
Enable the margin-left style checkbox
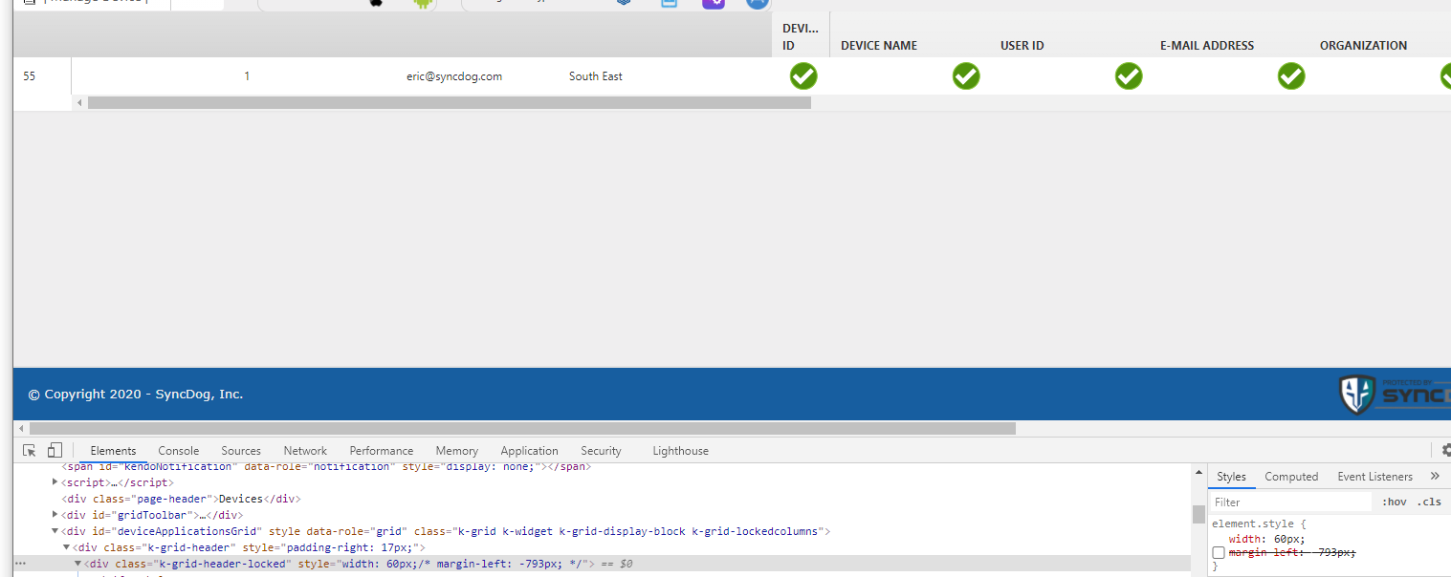point(1219,553)
